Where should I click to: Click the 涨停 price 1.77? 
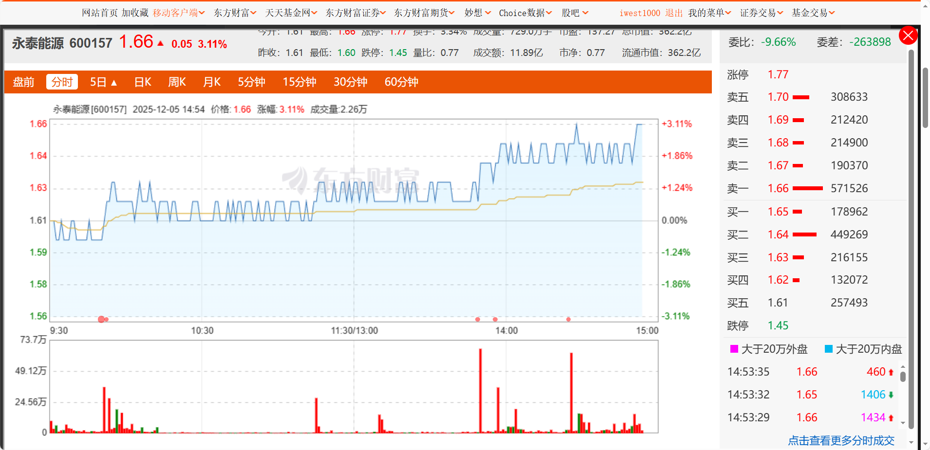coord(778,74)
